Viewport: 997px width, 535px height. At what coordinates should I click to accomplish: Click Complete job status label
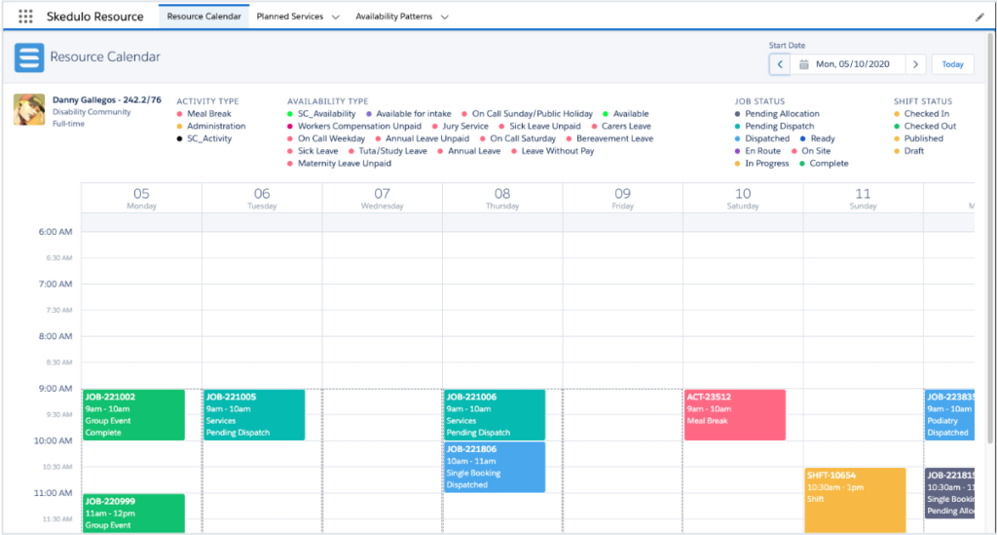[829, 164]
